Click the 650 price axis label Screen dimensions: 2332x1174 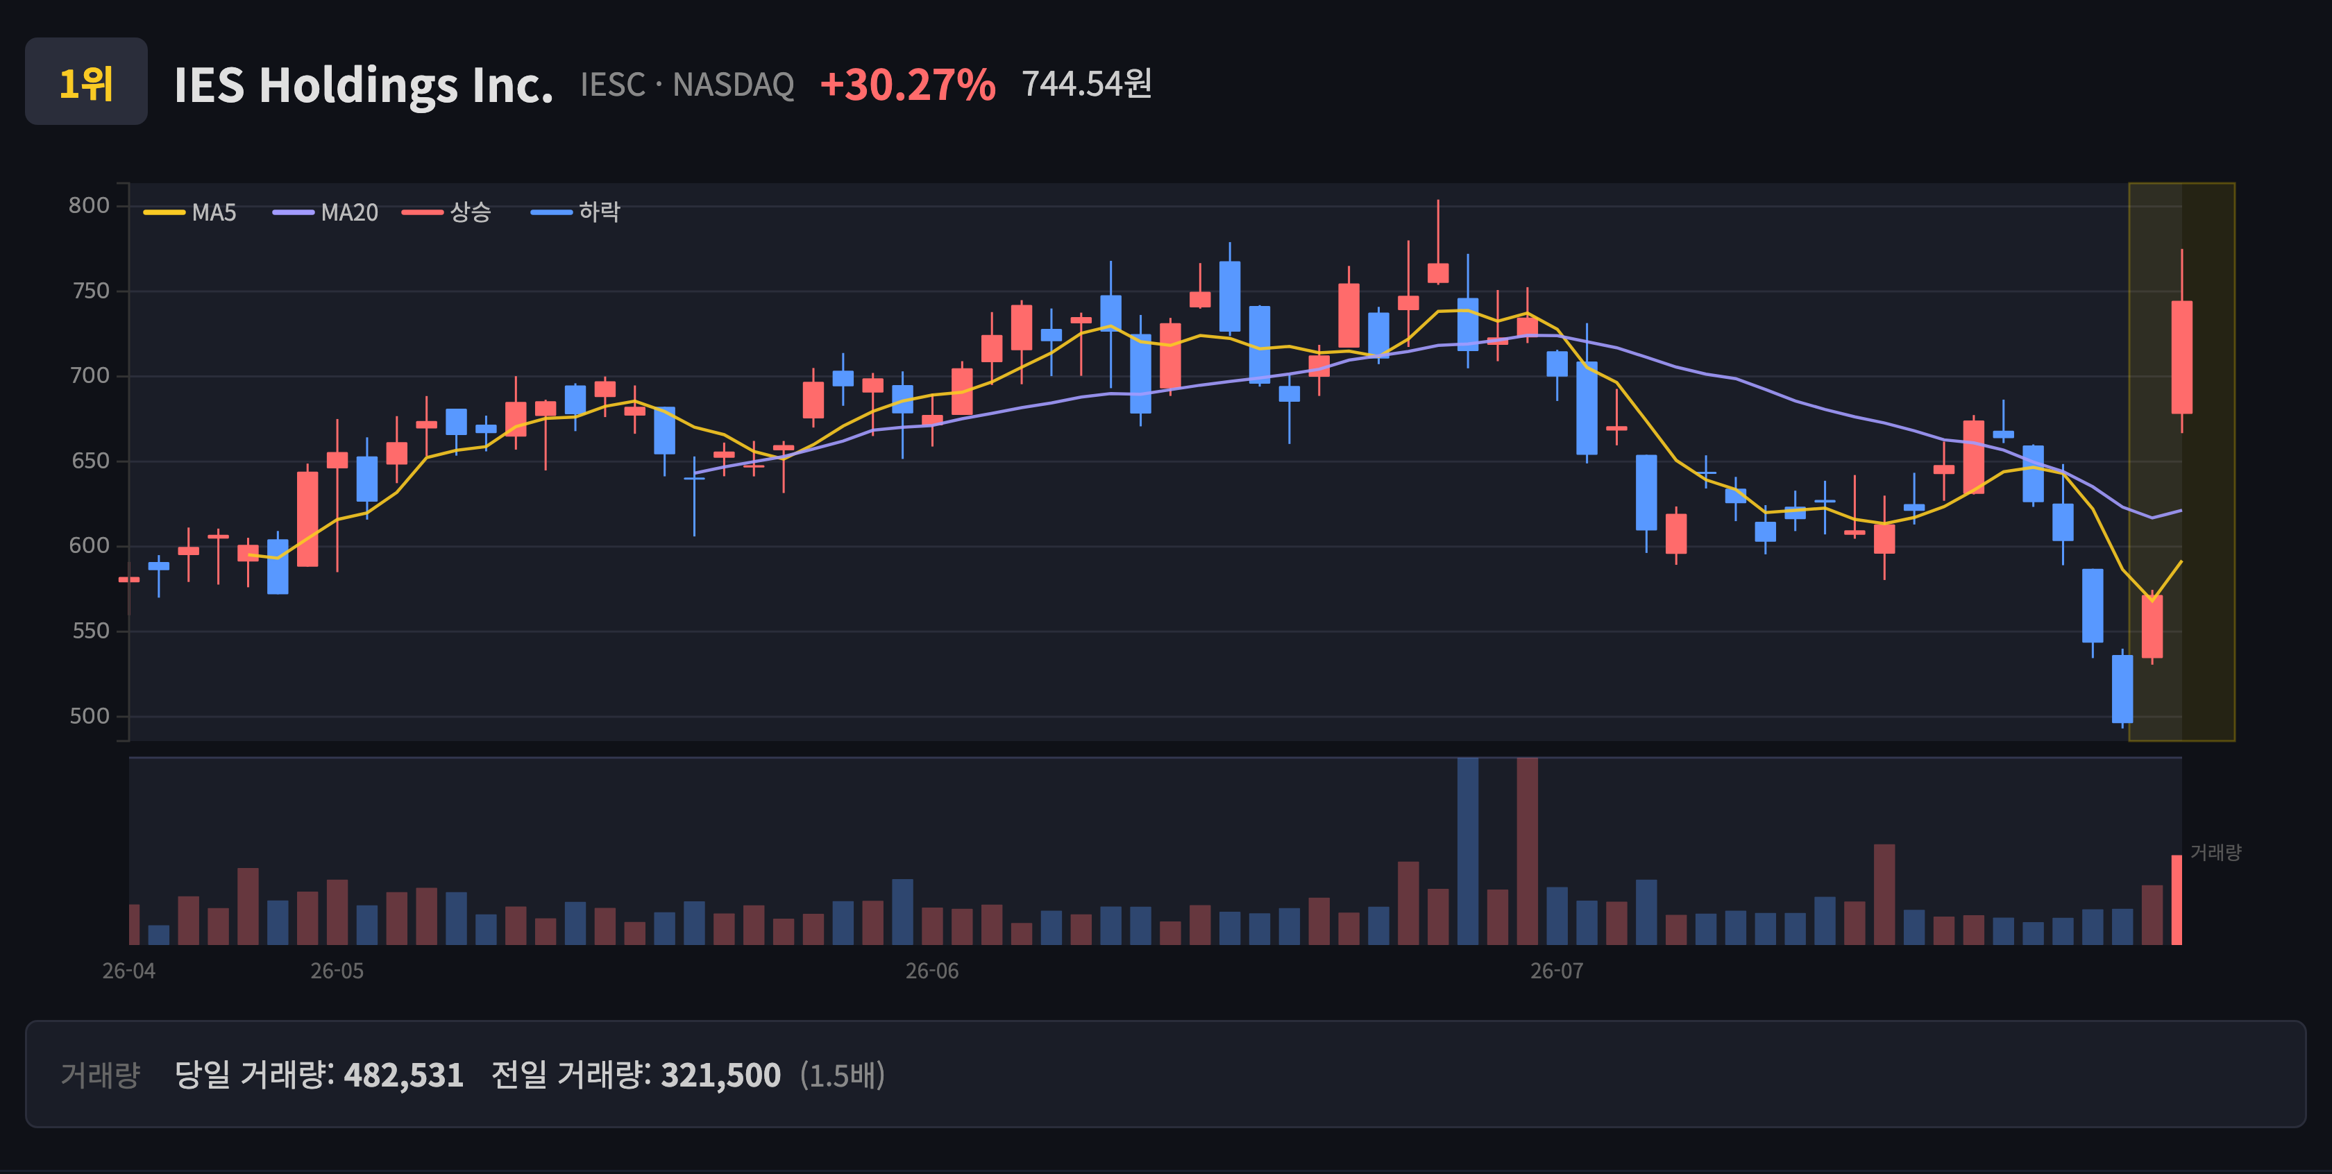pos(90,461)
